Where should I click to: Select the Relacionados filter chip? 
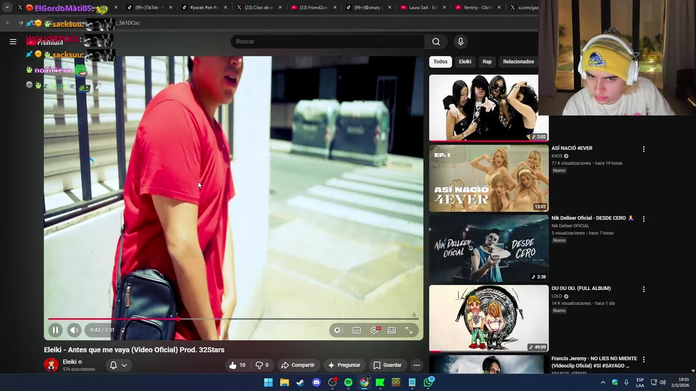pyautogui.click(x=518, y=61)
